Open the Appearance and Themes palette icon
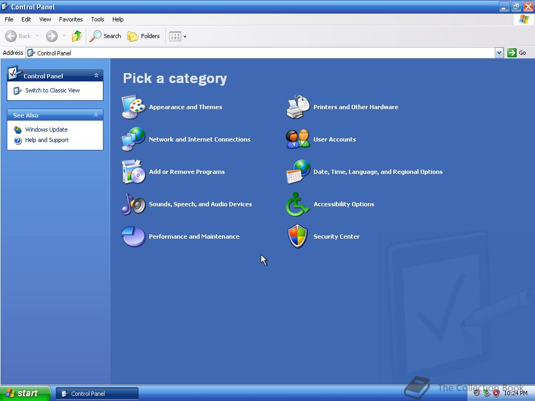The width and height of the screenshot is (535, 401). pyautogui.click(x=133, y=107)
